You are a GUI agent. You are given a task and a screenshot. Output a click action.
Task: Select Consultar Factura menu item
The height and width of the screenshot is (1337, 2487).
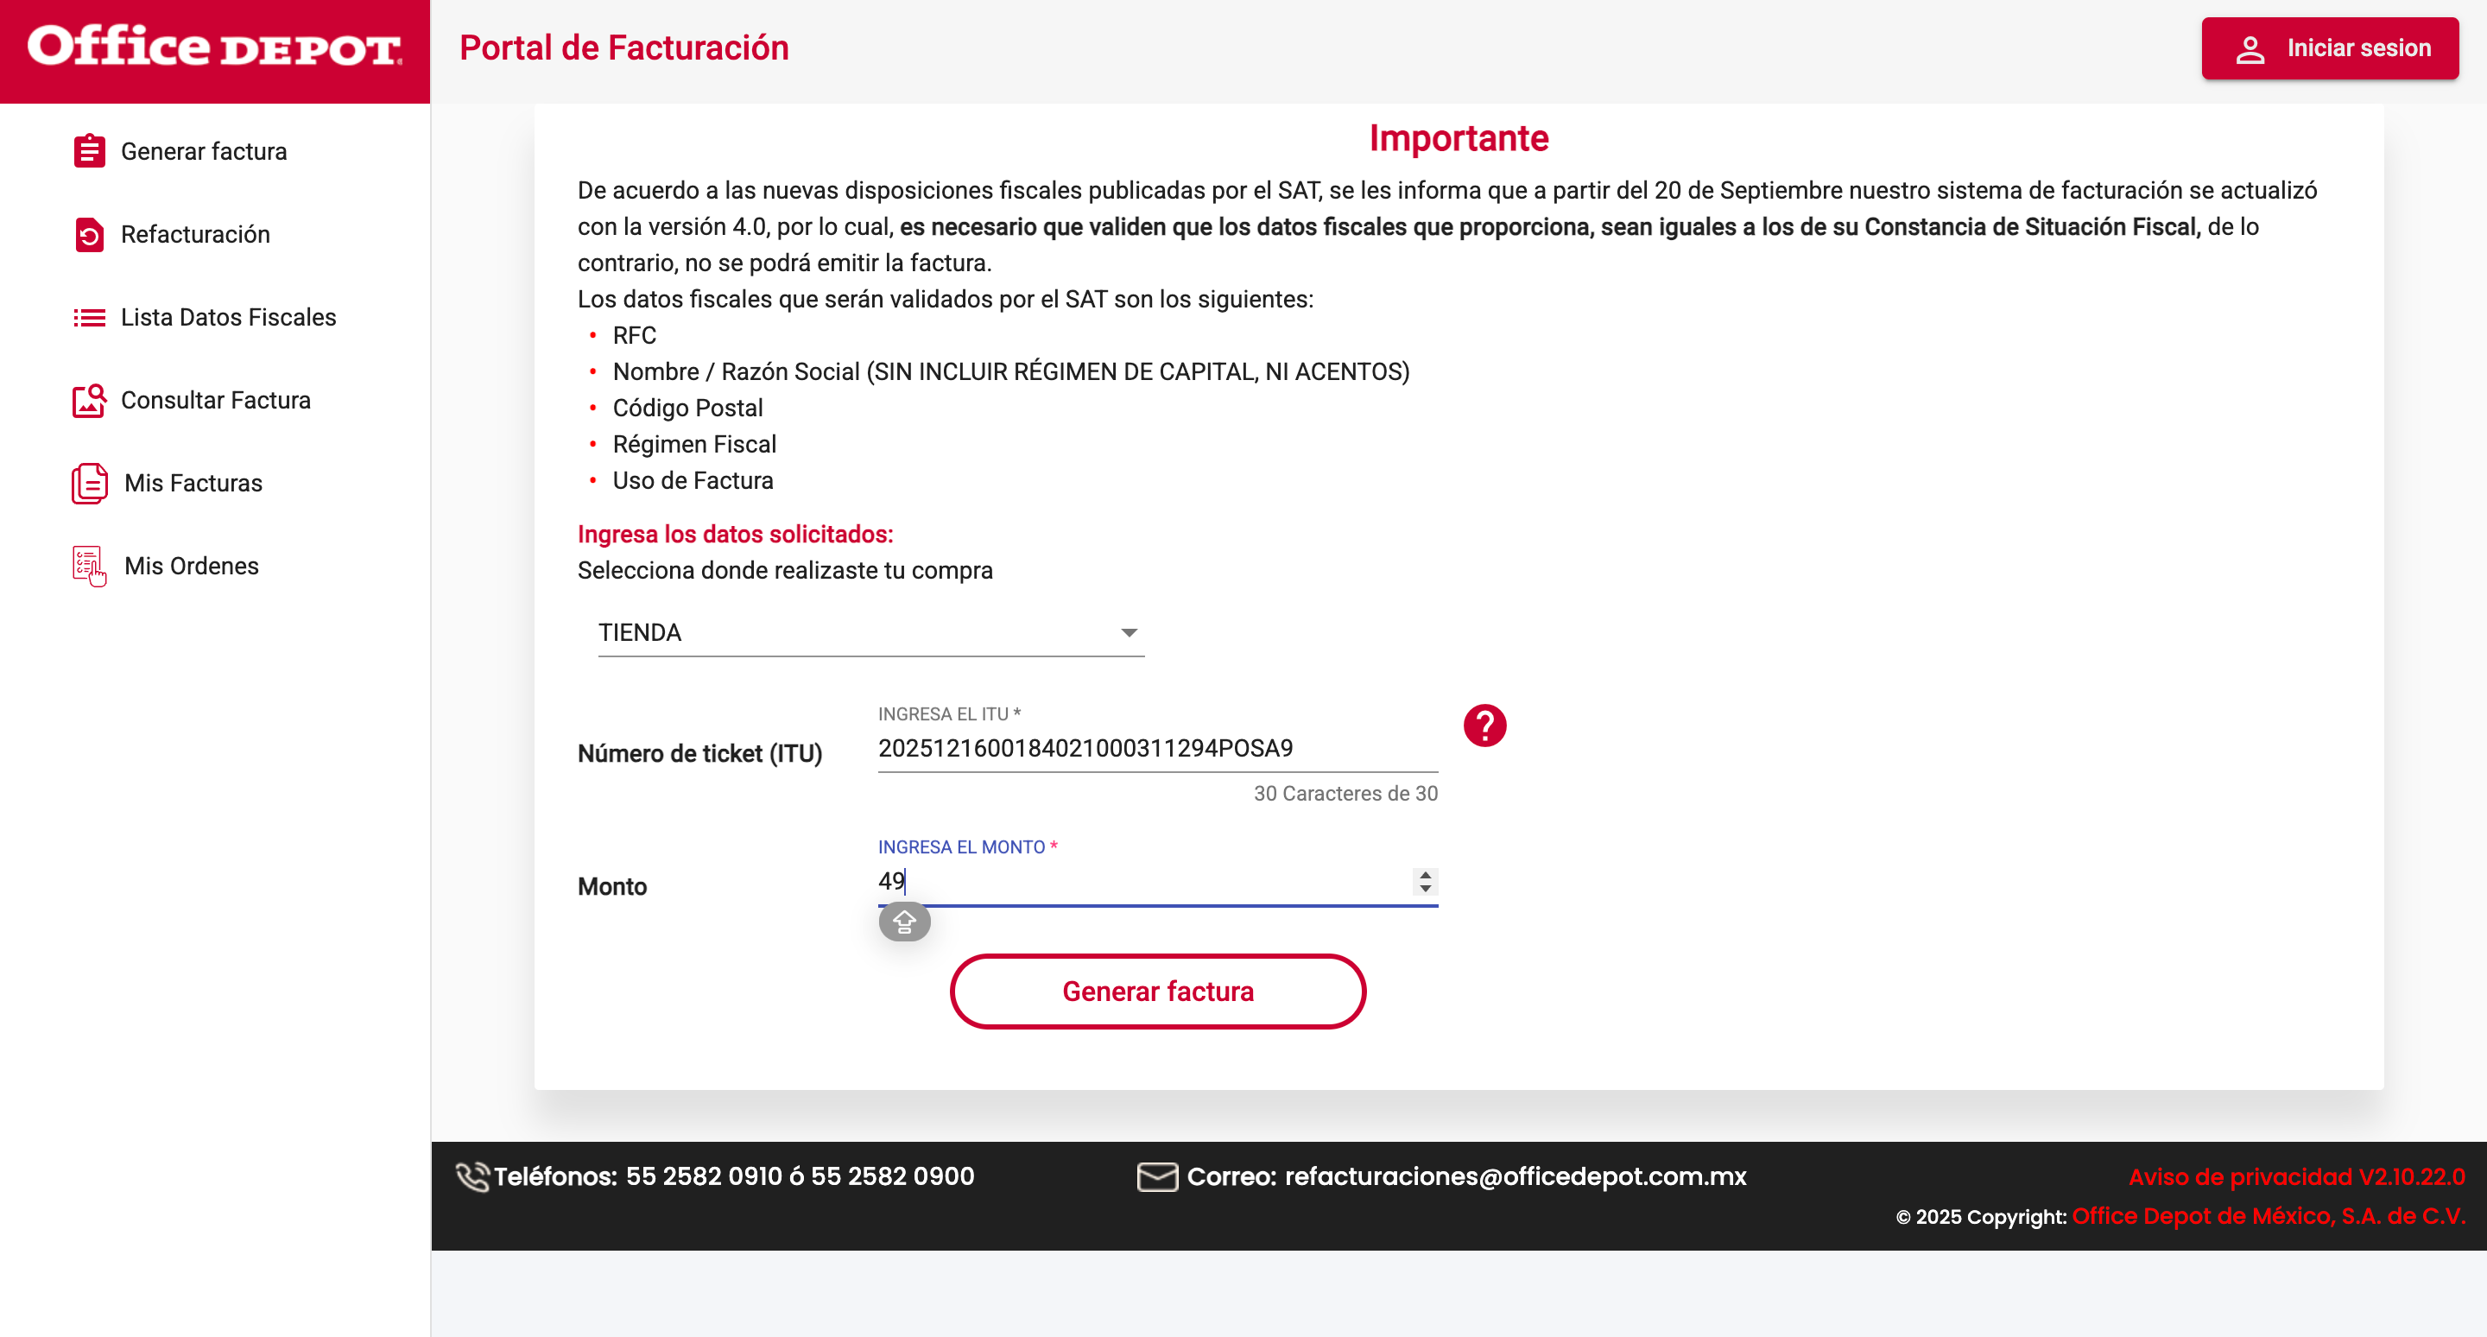coord(214,401)
